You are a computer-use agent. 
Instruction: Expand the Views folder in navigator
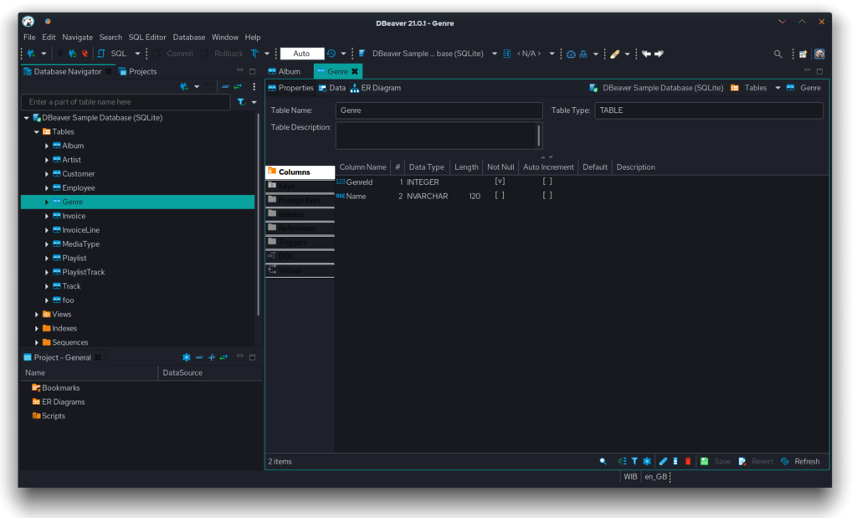point(37,315)
